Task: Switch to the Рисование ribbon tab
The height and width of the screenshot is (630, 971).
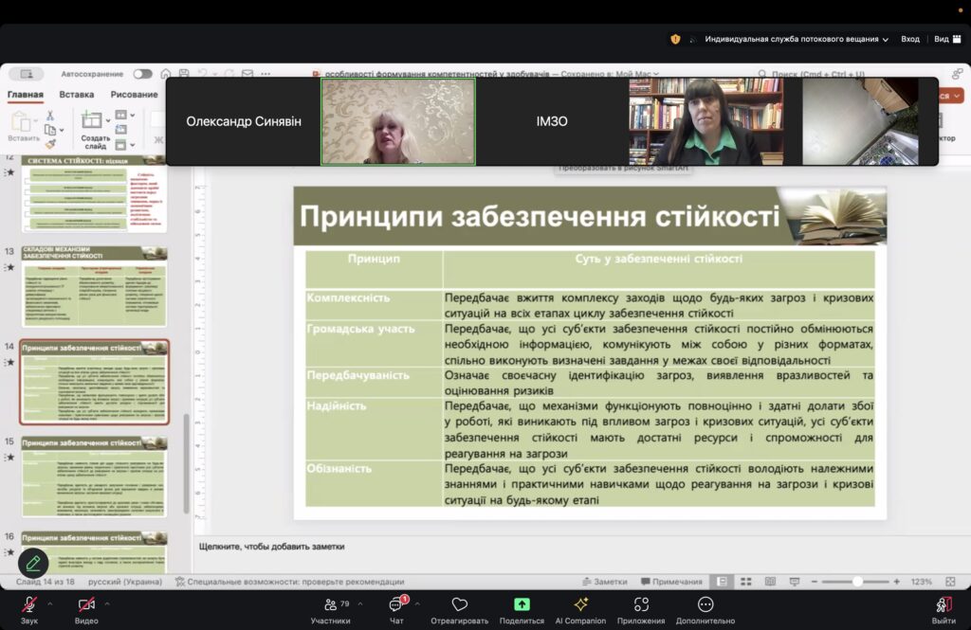Action: (134, 95)
